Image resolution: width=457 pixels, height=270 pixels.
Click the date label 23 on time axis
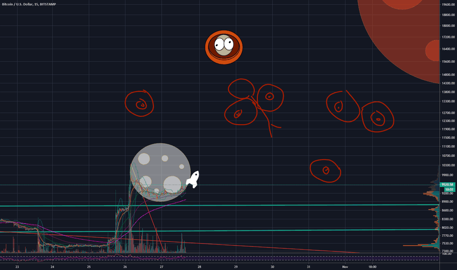tap(17, 267)
